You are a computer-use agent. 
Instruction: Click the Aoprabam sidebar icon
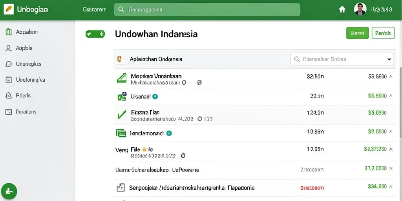pyautogui.click(x=9, y=32)
